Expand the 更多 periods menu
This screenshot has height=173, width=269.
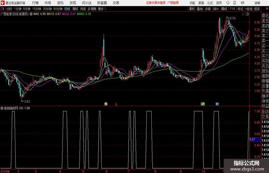(x=102, y=9)
